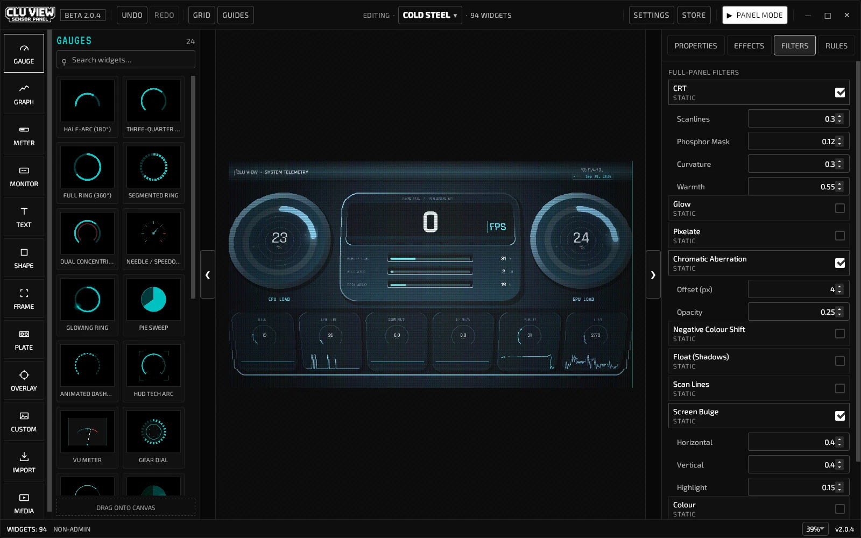This screenshot has height=538, width=861.
Task: Open the Store
Action: pyautogui.click(x=694, y=15)
